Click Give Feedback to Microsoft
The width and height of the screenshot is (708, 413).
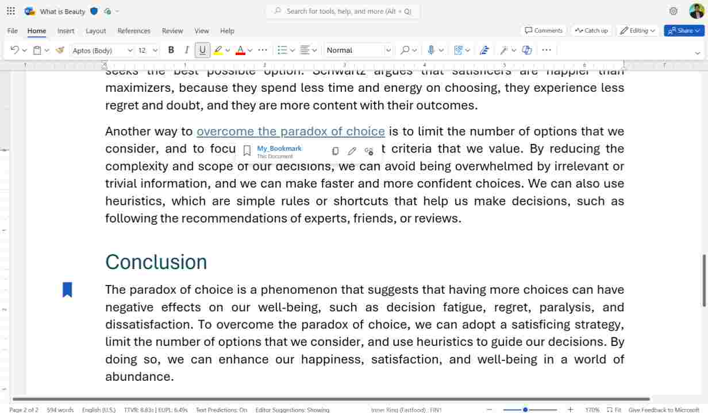tap(664, 410)
